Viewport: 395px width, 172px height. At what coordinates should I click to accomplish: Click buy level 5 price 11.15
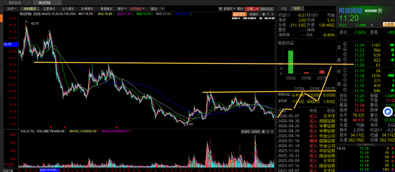coord(359,90)
